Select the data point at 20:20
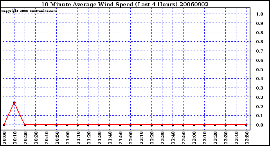 tap(25, 125)
